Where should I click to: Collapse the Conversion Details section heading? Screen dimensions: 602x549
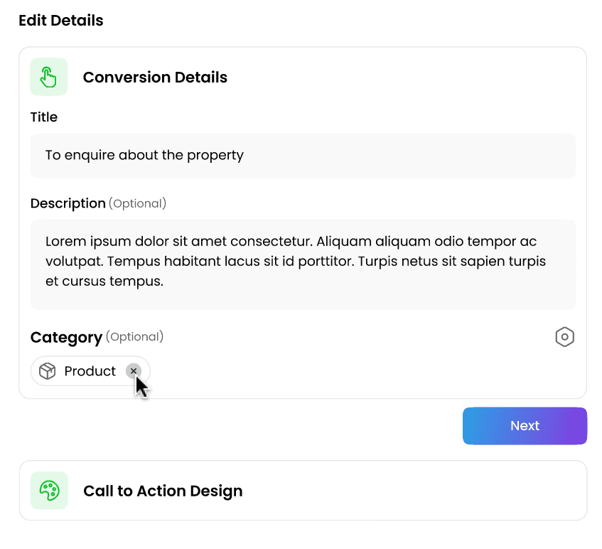tap(155, 78)
